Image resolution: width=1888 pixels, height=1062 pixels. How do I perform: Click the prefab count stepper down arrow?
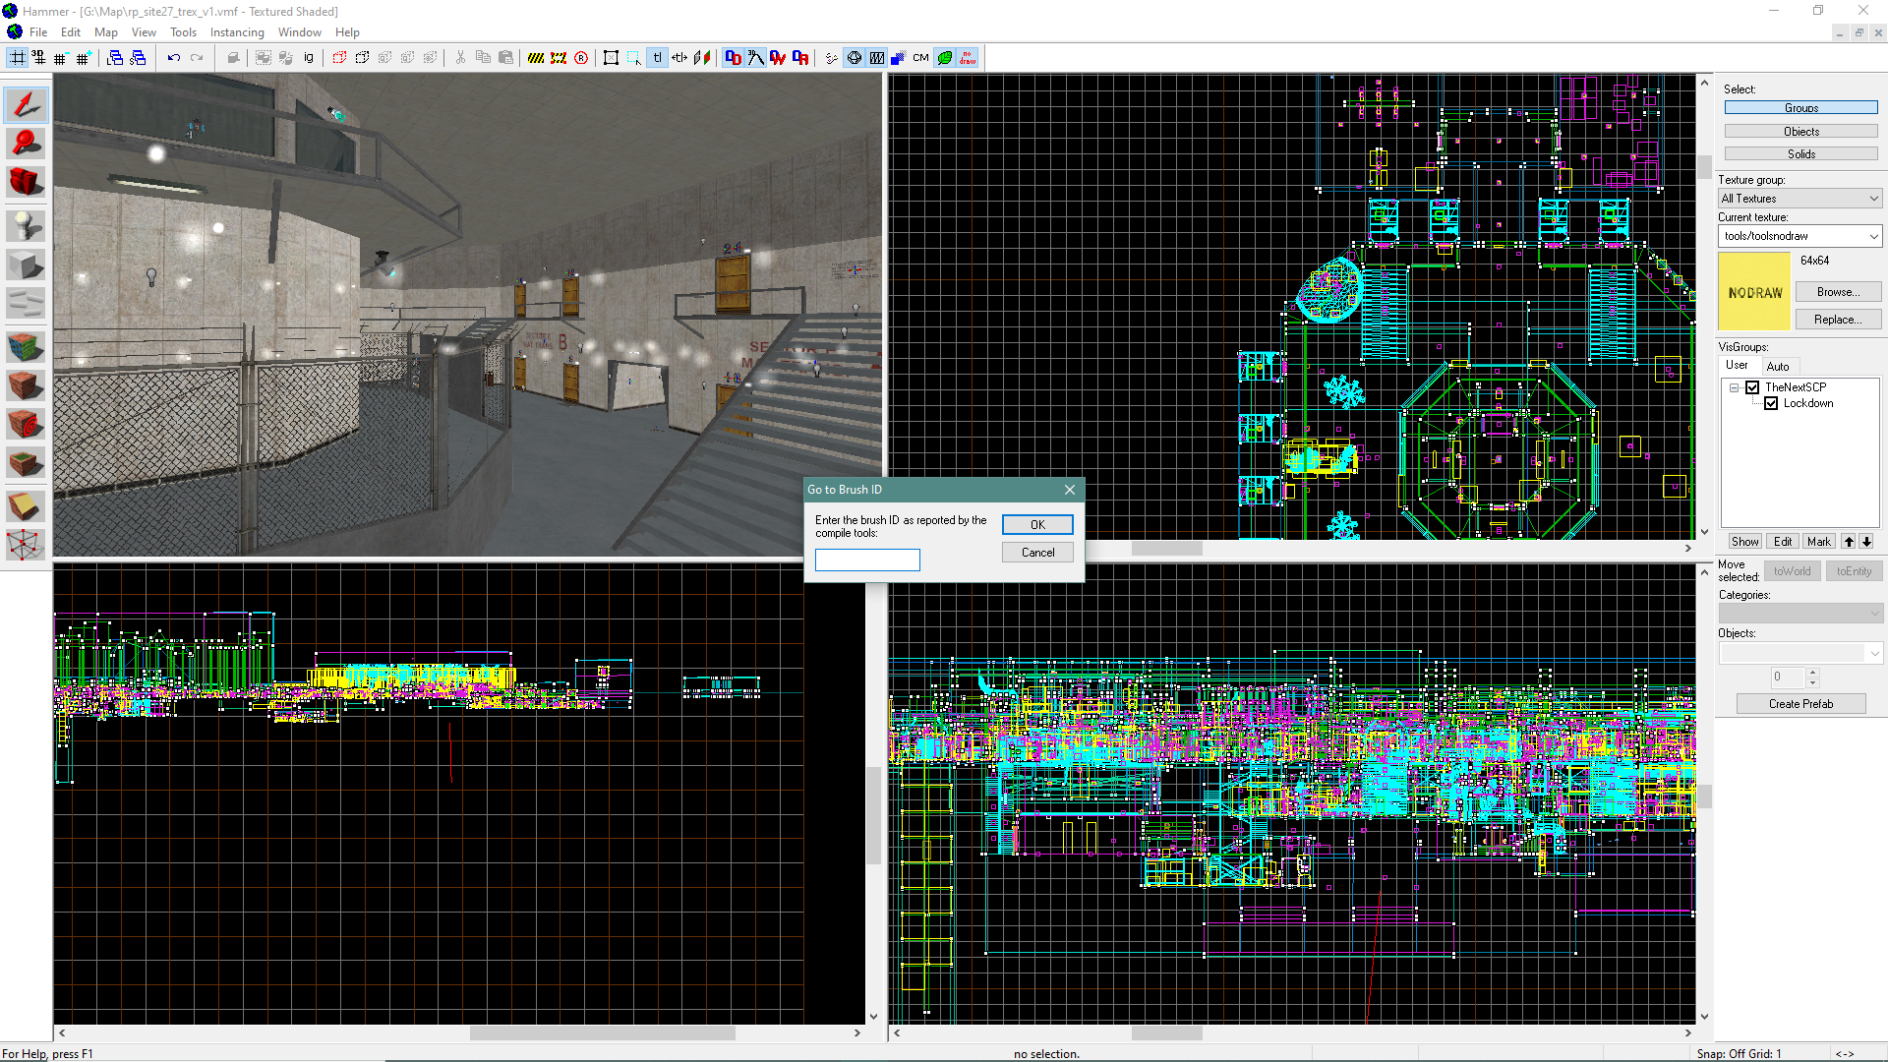[x=1812, y=682]
